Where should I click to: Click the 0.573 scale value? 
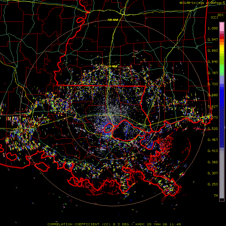coord(213,117)
